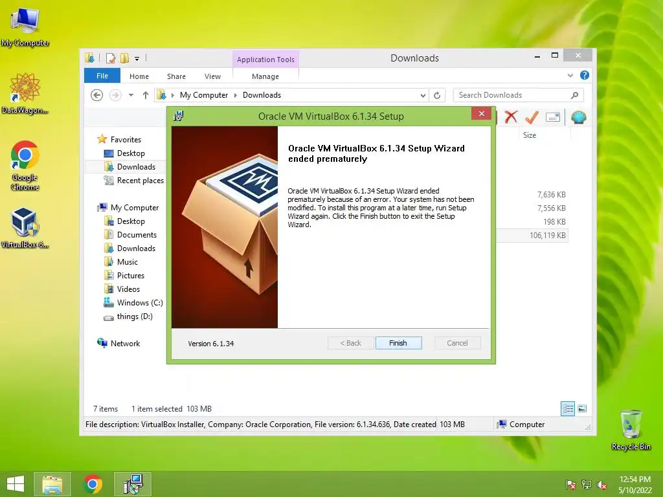Select Documents folder in sidebar
Viewport: 663px width, 497px height.
coord(137,234)
